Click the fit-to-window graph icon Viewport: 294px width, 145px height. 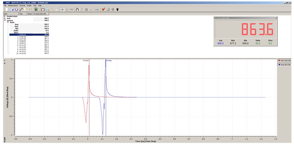(43, 9)
